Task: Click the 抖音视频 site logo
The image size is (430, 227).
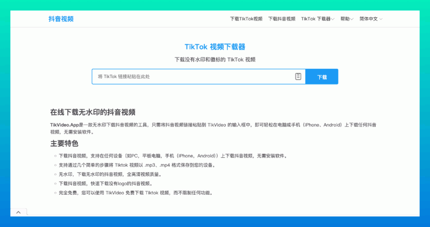Action: pyautogui.click(x=61, y=19)
